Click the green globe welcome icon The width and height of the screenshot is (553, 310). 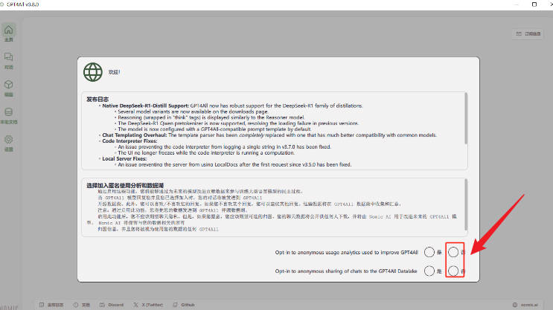click(93, 72)
